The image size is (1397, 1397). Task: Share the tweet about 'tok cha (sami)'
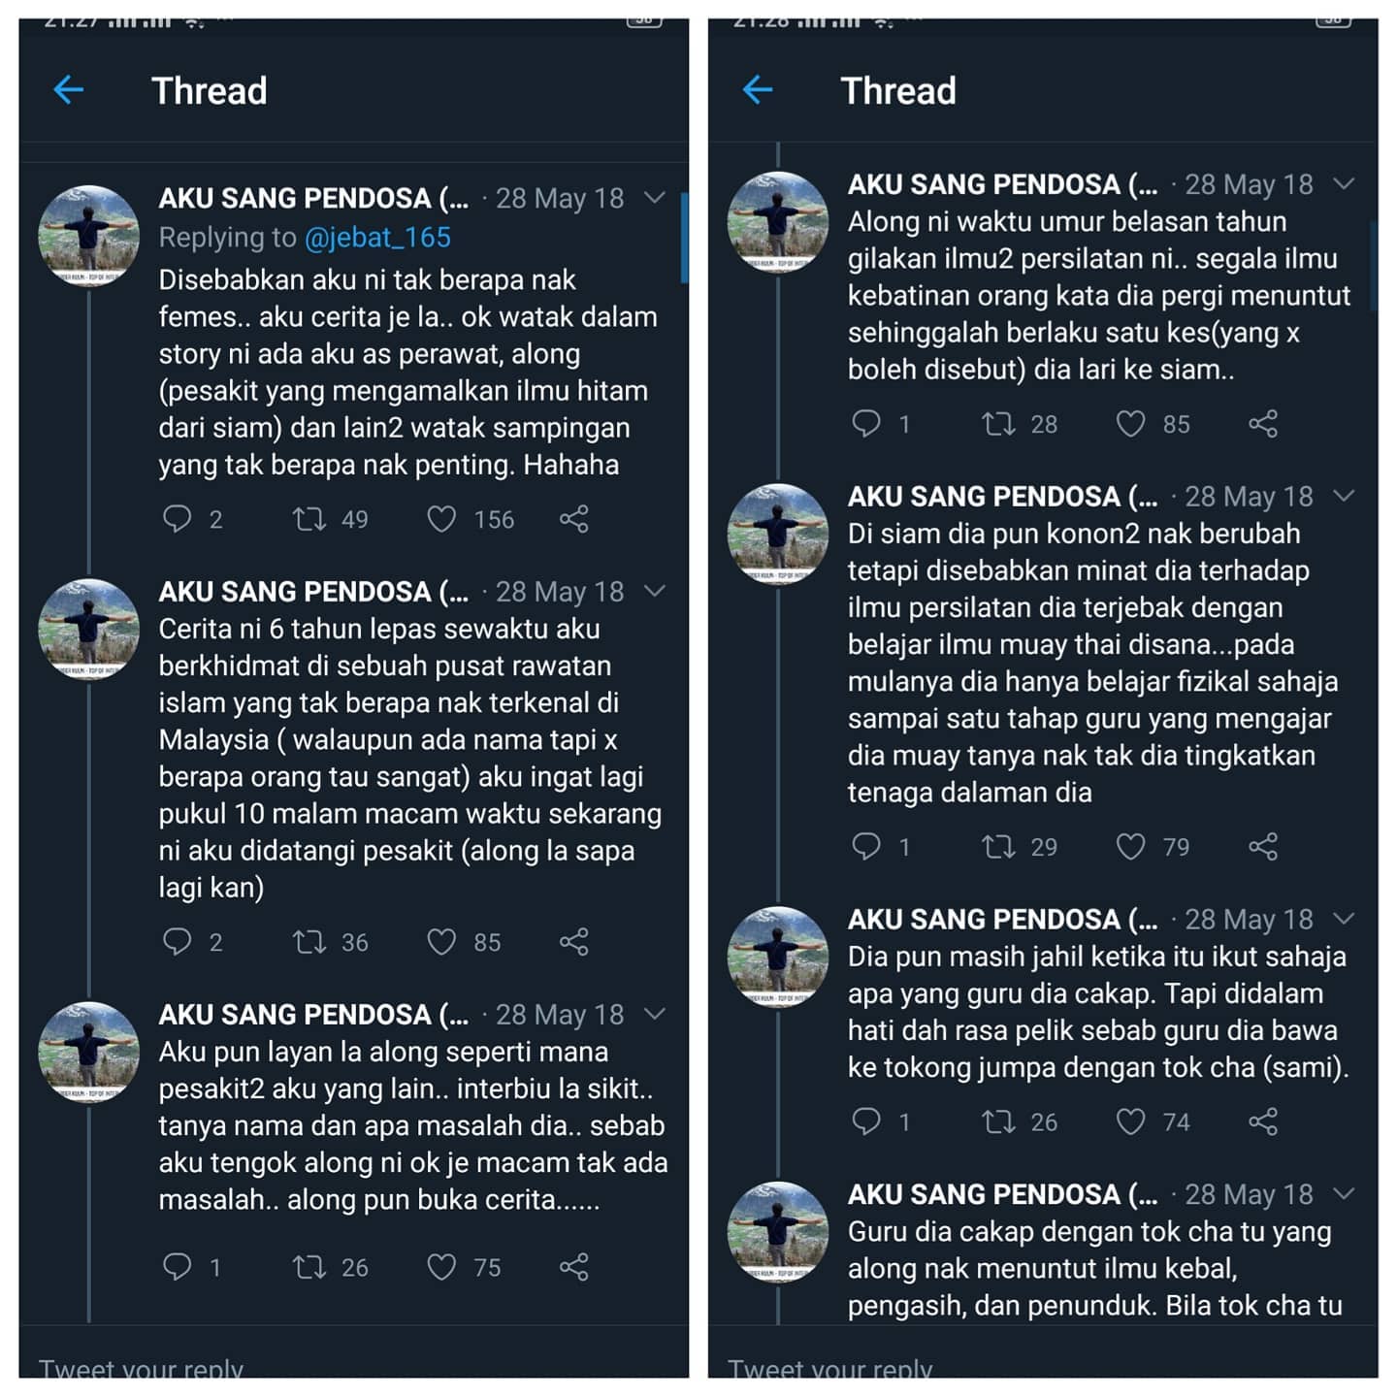(1263, 1122)
